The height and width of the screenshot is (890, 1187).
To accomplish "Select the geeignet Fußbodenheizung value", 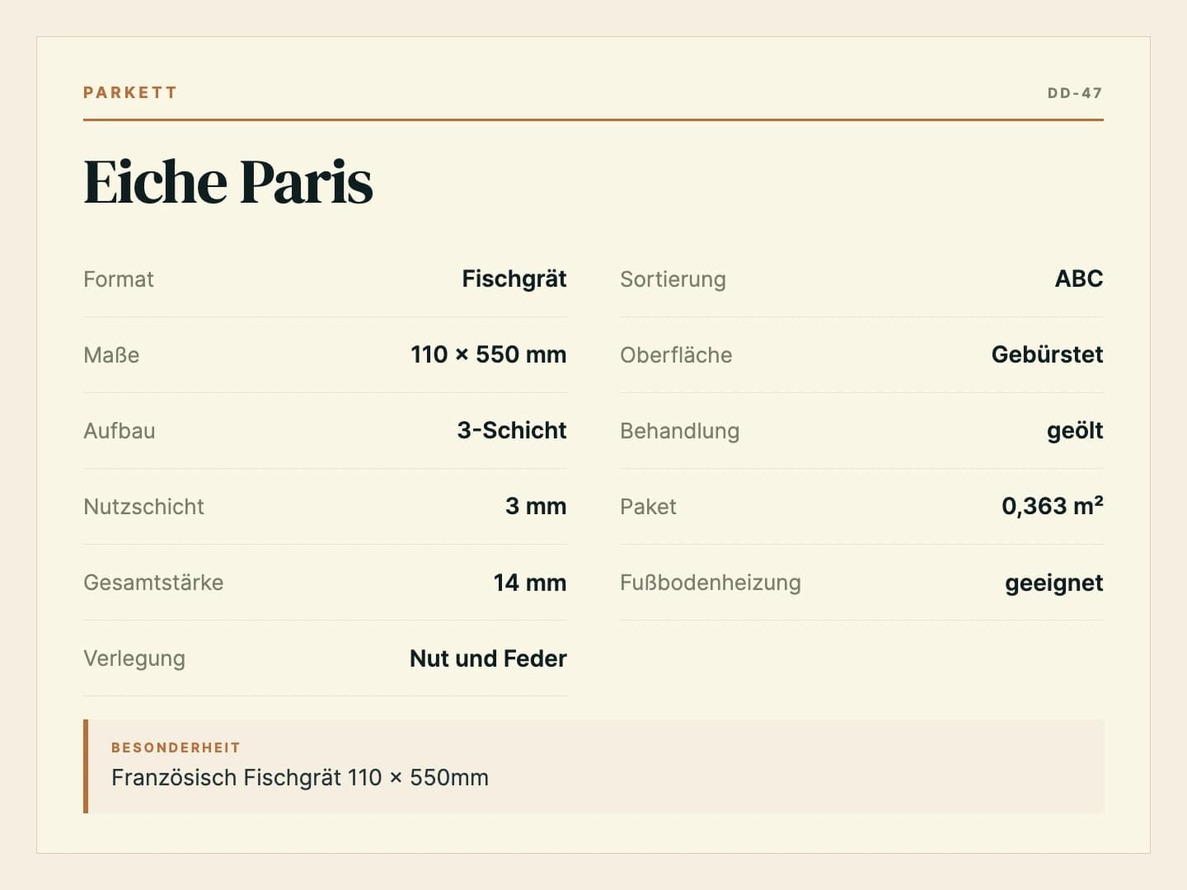I will (x=1054, y=583).
